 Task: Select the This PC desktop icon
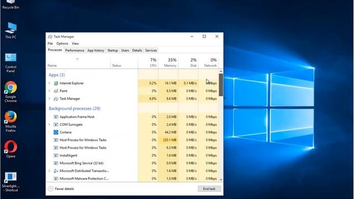[x=11, y=30]
